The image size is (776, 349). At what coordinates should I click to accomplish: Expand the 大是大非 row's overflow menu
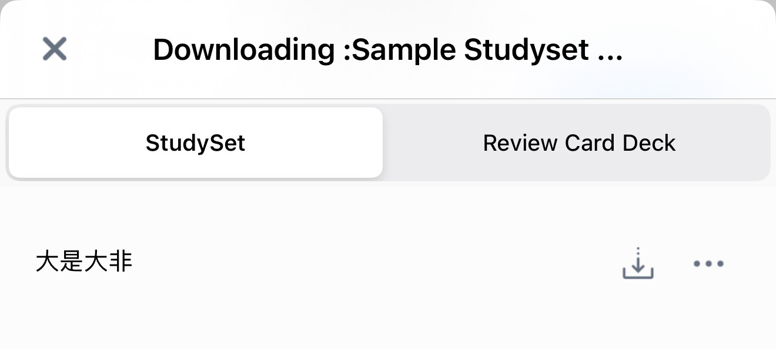click(x=708, y=263)
